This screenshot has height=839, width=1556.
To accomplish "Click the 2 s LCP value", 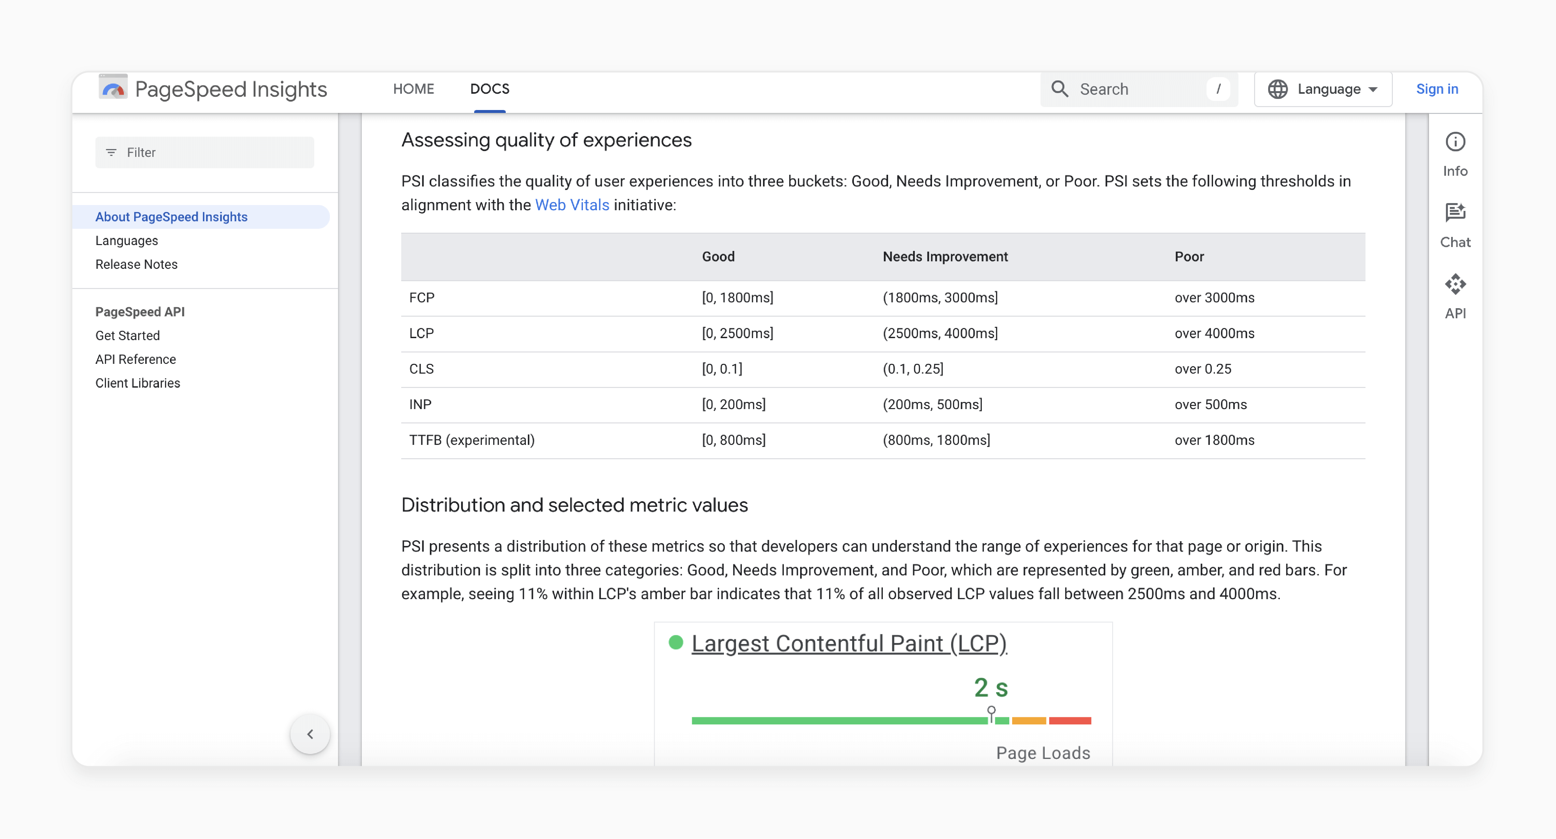I will pos(991,687).
